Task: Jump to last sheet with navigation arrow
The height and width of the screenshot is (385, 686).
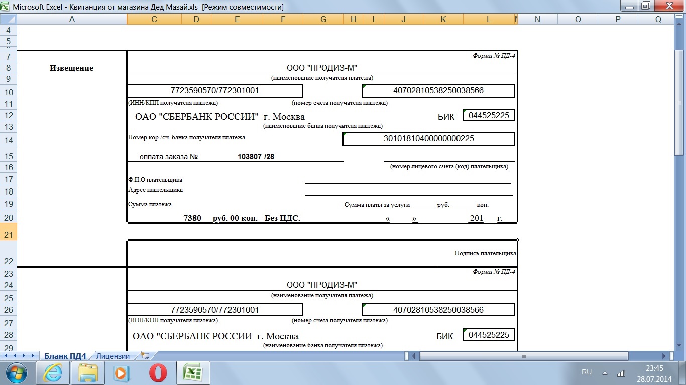Action: (33, 356)
